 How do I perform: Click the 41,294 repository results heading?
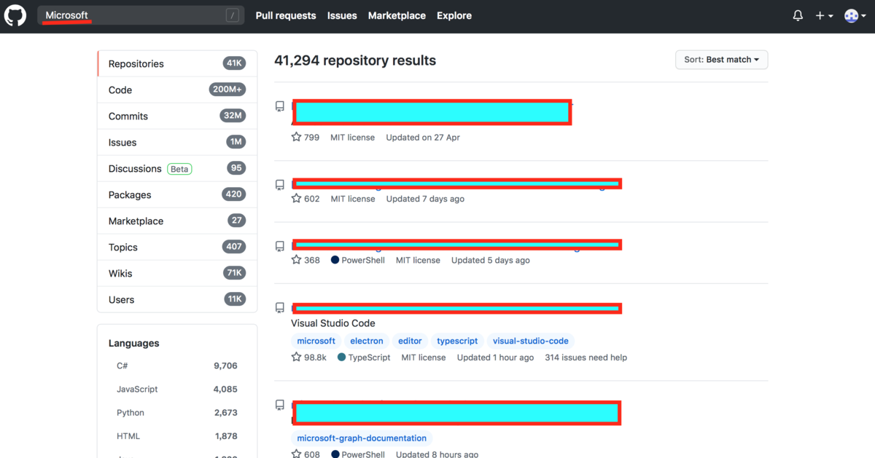coord(355,60)
